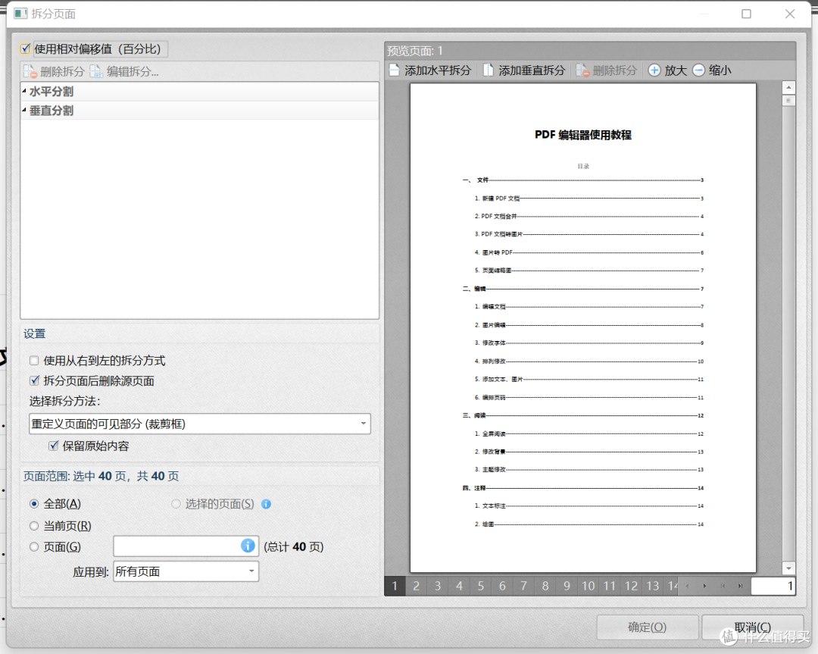
Task: Select the 当前页(R) radio button
Action: pyautogui.click(x=34, y=526)
